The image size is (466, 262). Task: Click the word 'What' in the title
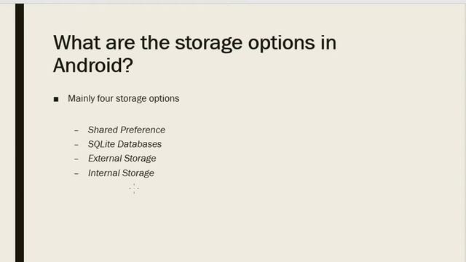point(77,42)
